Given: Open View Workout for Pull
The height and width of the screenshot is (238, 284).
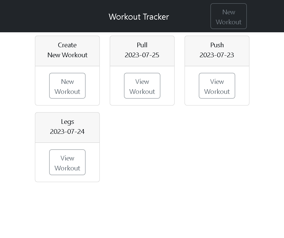Looking at the screenshot, I should point(142,86).
